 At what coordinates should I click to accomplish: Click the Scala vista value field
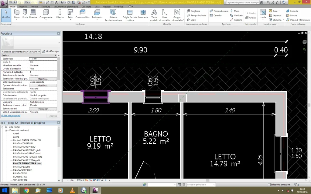(43, 59)
